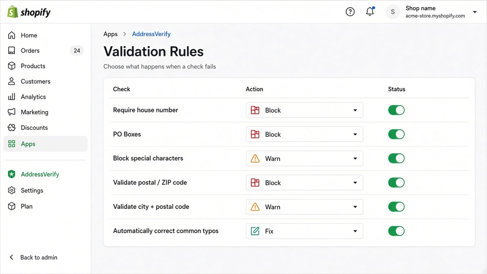Expand the action dropdown for Block special characters
The image size is (487, 274).
coord(304,158)
